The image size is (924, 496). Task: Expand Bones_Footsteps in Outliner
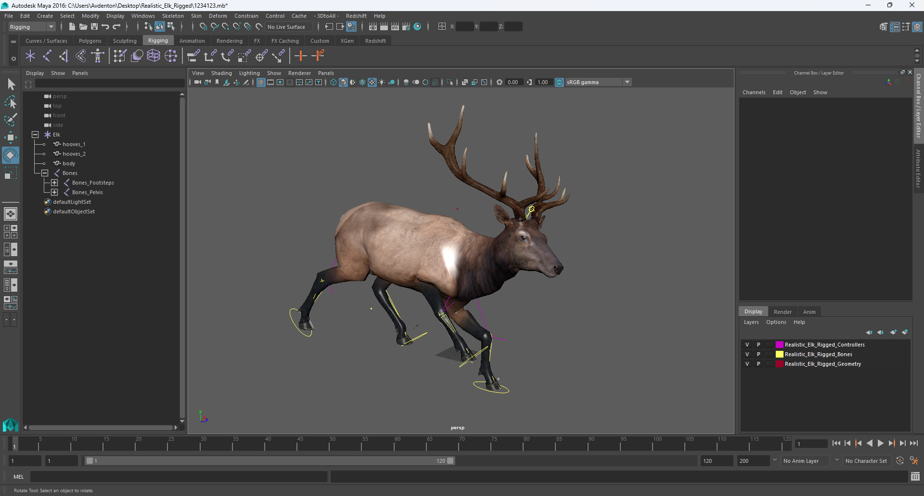point(54,183)
